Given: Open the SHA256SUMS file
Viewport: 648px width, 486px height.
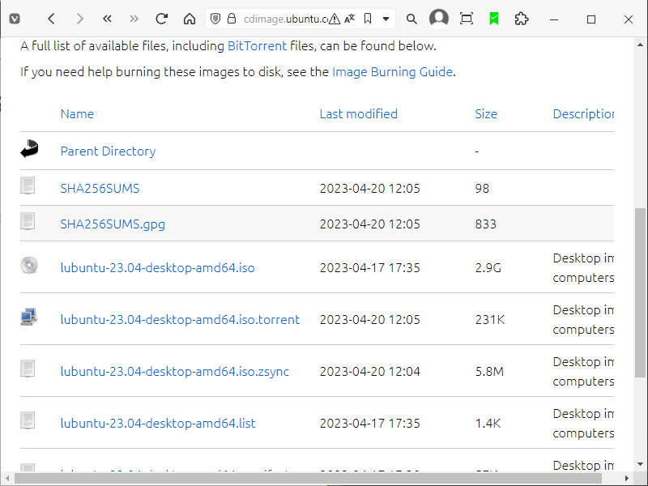Looking at the screenshot, I should click(x=100, y=189).
